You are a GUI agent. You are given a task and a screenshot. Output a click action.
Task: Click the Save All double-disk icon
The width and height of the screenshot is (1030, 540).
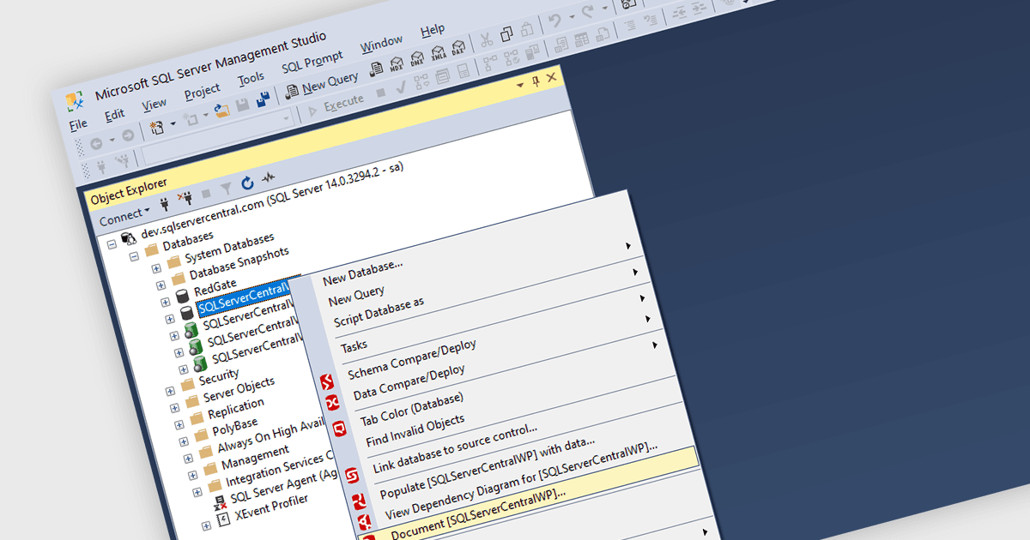263,99
